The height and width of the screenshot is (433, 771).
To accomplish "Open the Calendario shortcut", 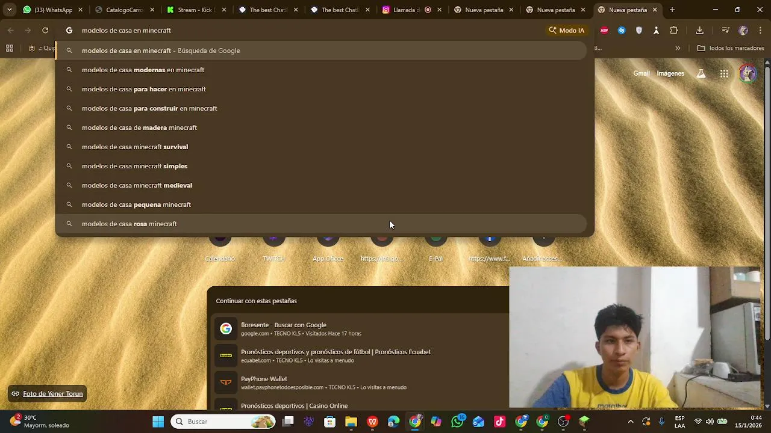I will coord(220,247).
